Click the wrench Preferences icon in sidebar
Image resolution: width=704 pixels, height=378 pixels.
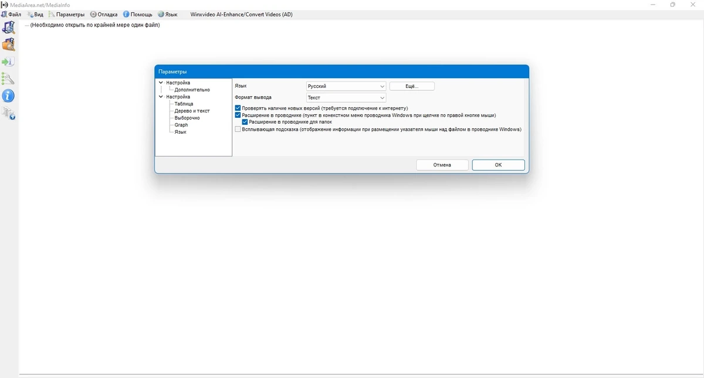click(x=8, y=79)
